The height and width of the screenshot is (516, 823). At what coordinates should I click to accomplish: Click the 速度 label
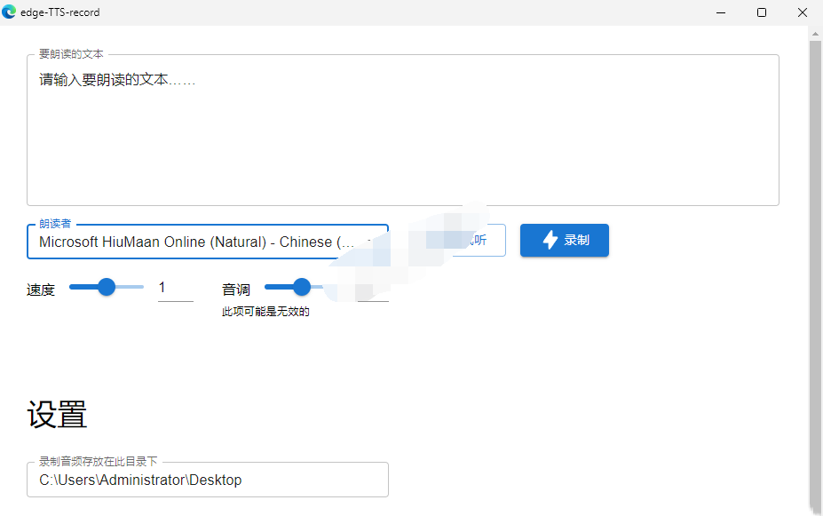pos(41,290)
